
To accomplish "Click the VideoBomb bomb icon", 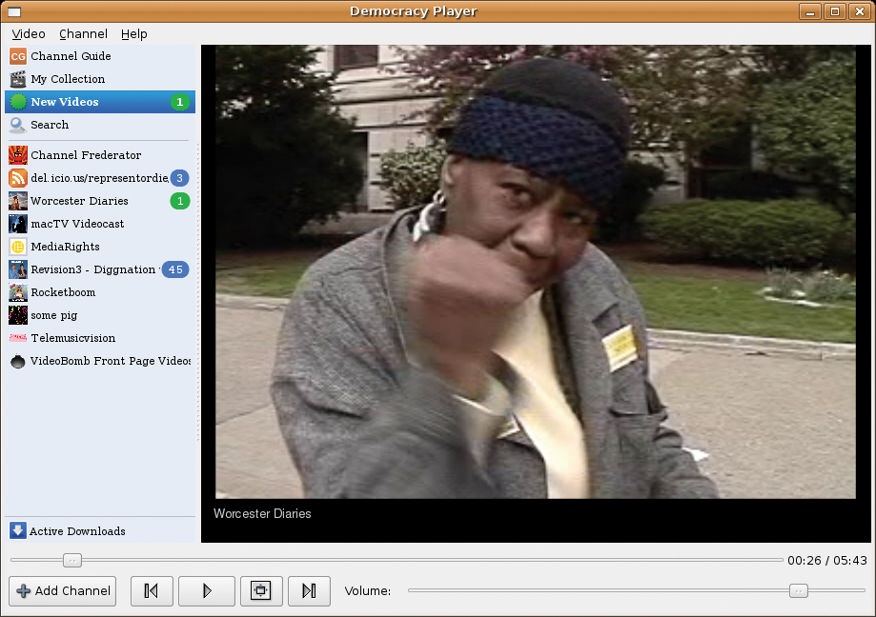I will [18, 362].
